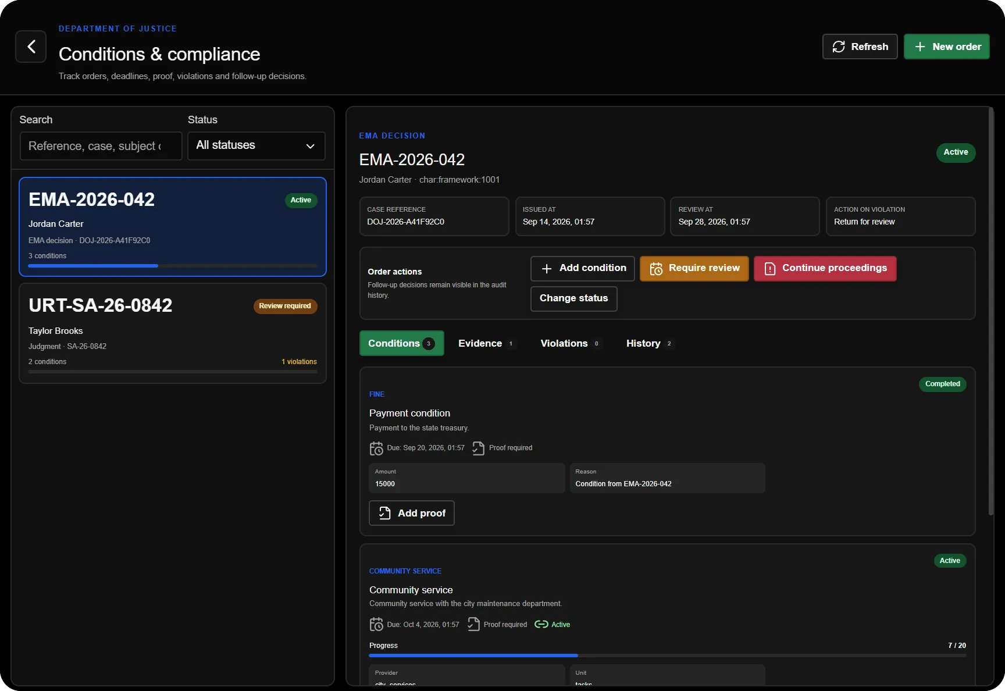Click the calendar icon beside Due Sep 20
Screen dimensions: 1005x691
(376, 448)
